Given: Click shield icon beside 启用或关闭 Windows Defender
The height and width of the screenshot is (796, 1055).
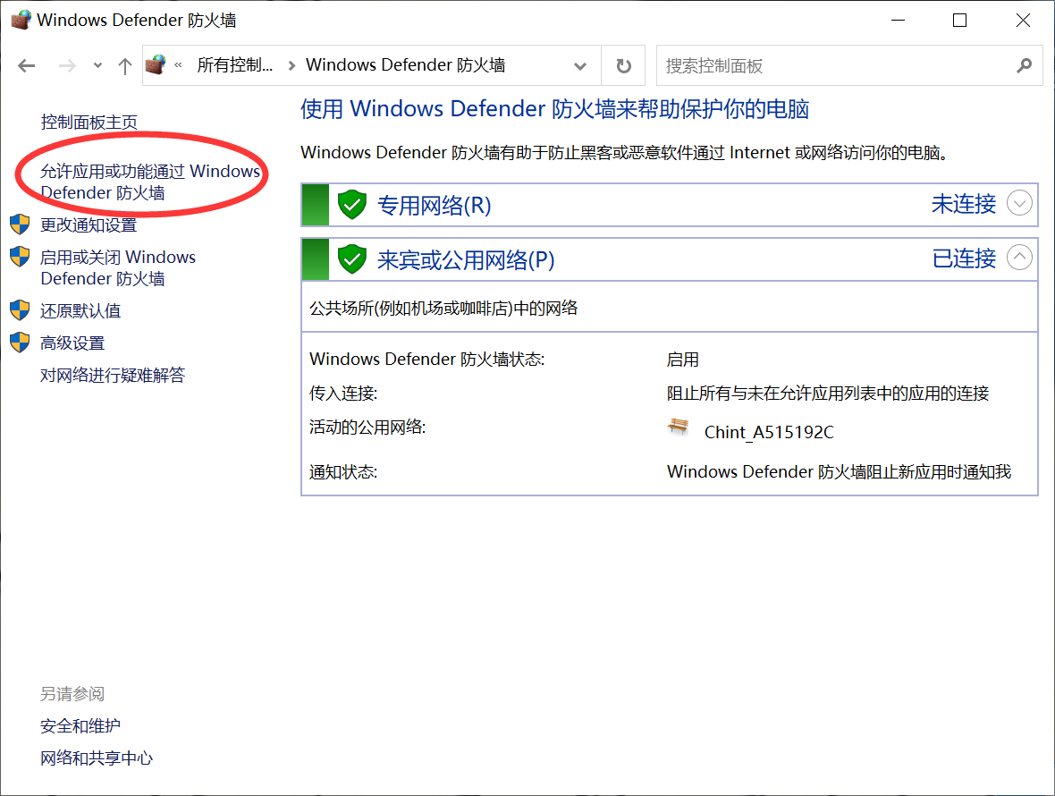Looking at the screenshot, I should 21,257.
